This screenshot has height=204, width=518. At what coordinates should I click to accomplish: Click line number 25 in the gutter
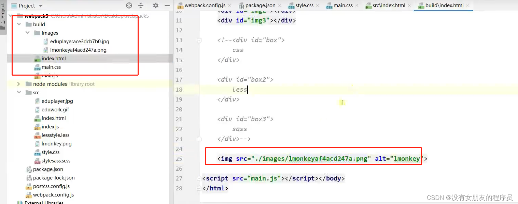pos(179,159)
